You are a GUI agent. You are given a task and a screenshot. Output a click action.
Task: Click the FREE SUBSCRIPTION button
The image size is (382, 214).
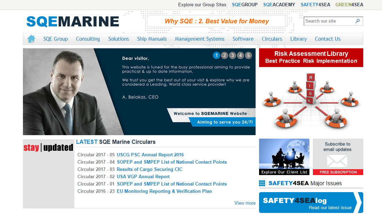point(338,172)
